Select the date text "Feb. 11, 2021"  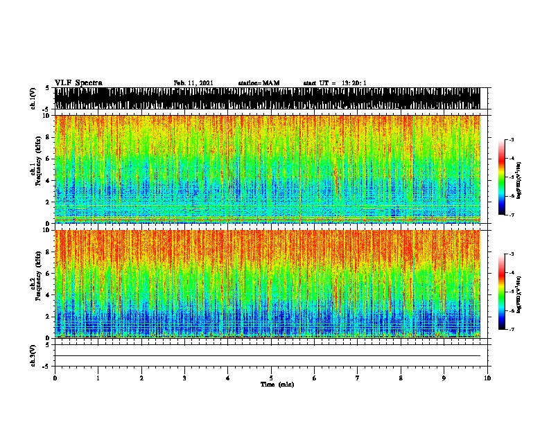coord(193,83)
